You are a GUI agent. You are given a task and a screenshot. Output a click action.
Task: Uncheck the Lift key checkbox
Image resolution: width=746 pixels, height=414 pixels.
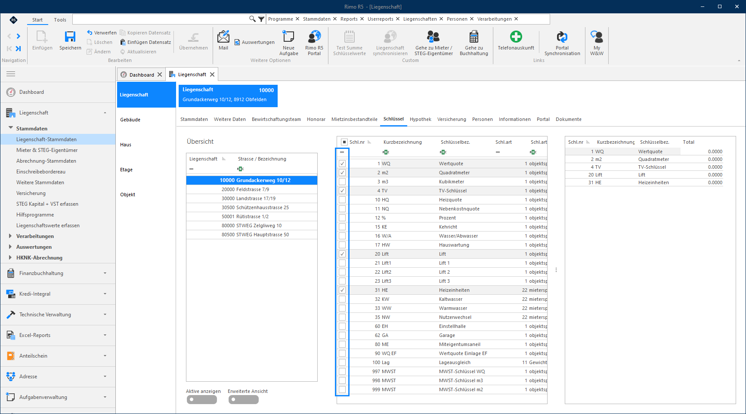pos(342,254)
